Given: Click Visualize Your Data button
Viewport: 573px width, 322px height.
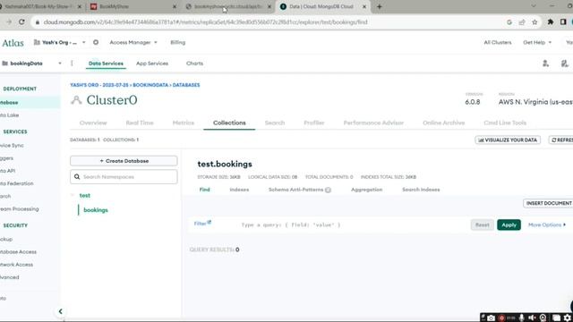Looking at the screenshot, I should (x=508, y=140).
